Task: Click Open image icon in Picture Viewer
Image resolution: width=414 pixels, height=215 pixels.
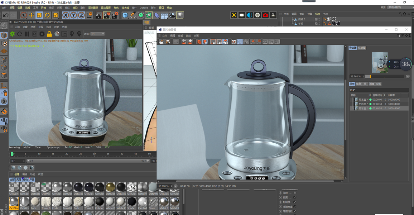Action: 161,42
